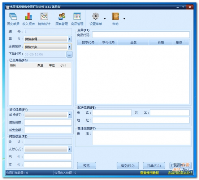Click the 今日收入总额：0 status text
Screen dimensions: 199x180
[65, 173]
